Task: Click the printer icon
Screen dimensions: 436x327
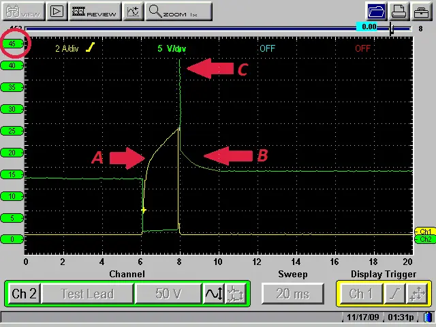Action: 399,12
